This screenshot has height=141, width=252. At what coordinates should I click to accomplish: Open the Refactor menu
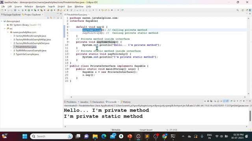pyautogui.click(x=29, y=7)
